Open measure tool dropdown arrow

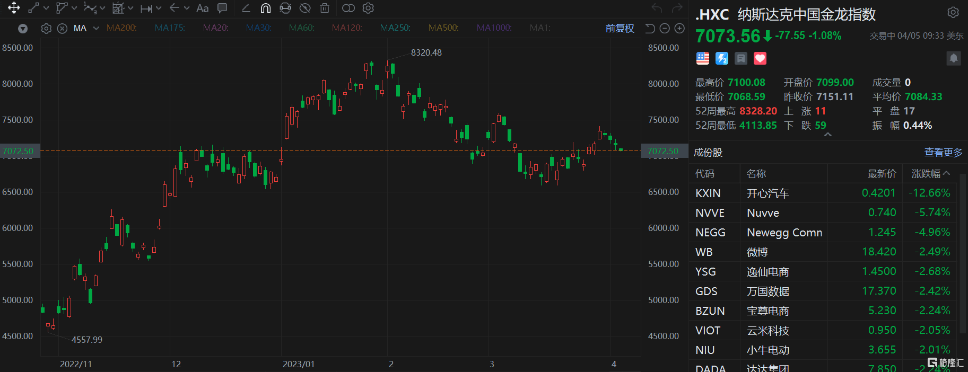[159, 8]
